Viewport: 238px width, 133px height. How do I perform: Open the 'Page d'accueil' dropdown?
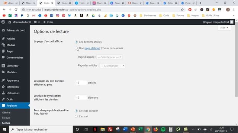pyautogui.click(x=109, y=57)
